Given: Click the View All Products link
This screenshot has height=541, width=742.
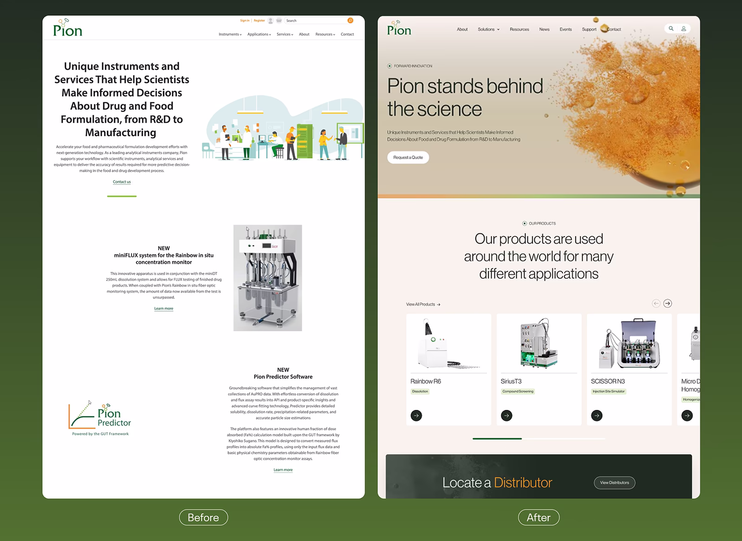Looking at the screenshot, I should pyautogui.click(x=423, y=304).
